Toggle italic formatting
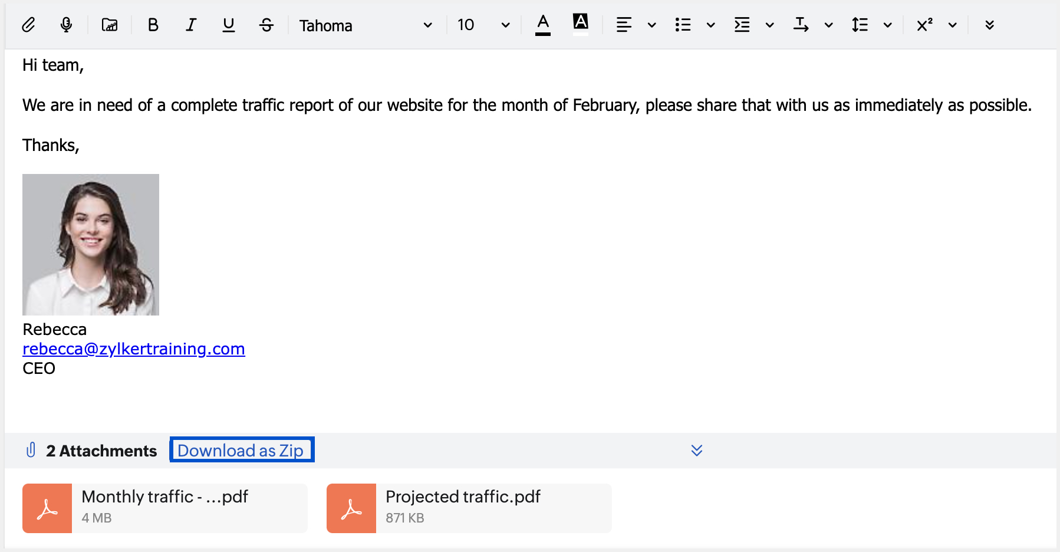The image size is (1060, 552). 190,25
